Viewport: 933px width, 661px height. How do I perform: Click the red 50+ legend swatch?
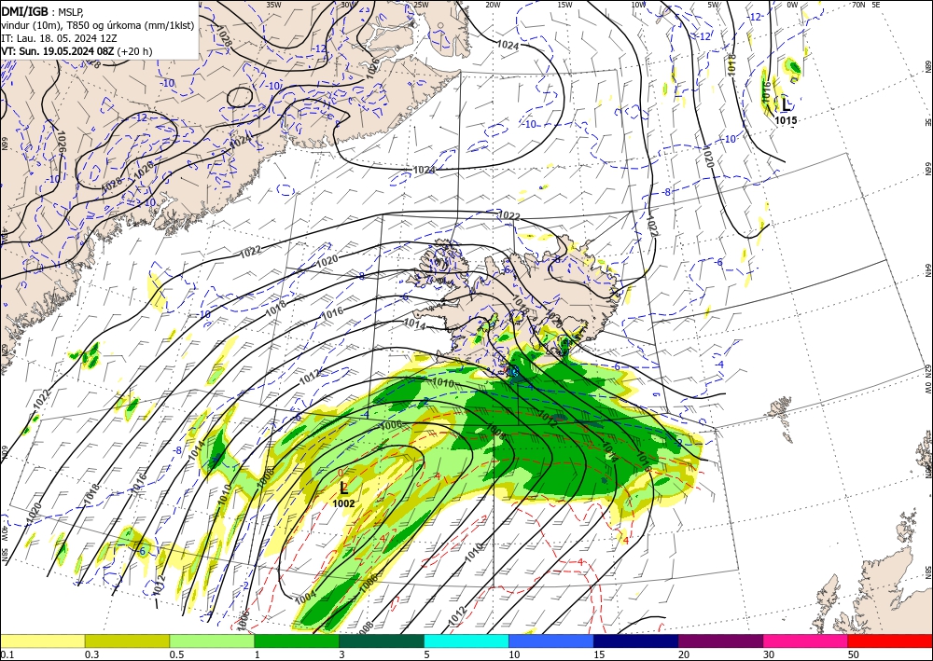tap(890, 640)
